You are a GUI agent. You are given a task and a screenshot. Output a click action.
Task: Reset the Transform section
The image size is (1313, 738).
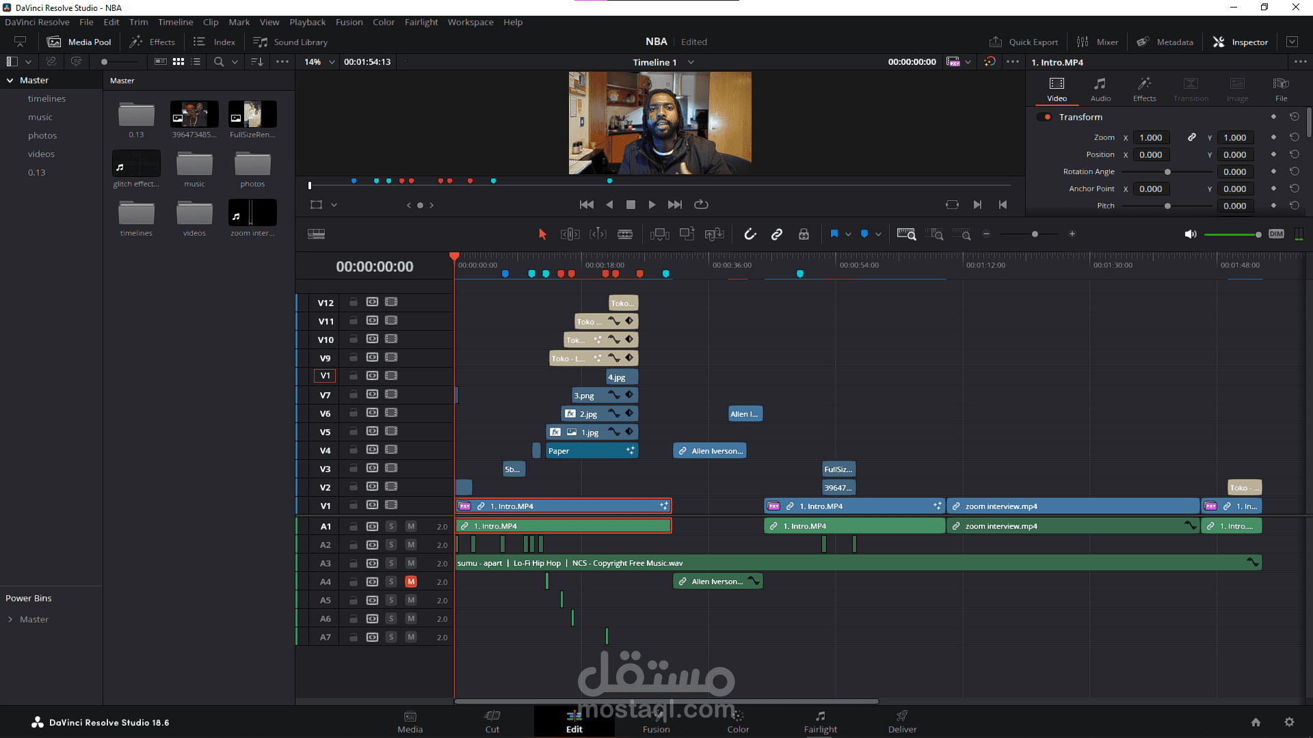click(x=1294, y=117)
